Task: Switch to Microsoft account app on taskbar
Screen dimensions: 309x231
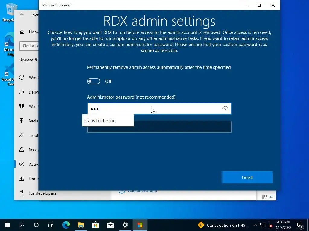Action: click(x=140, y=225)
